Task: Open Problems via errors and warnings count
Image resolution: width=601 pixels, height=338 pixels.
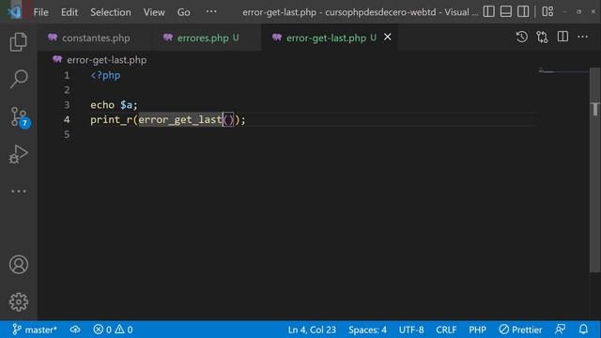Action: pyautogui.click(x=113, y=330)
